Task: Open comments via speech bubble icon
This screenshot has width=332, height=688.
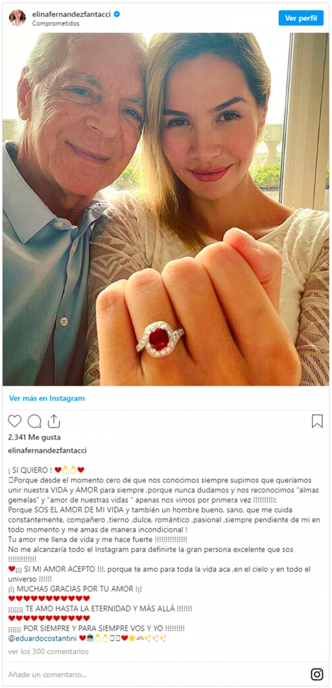Action: (x=34, y=421)
